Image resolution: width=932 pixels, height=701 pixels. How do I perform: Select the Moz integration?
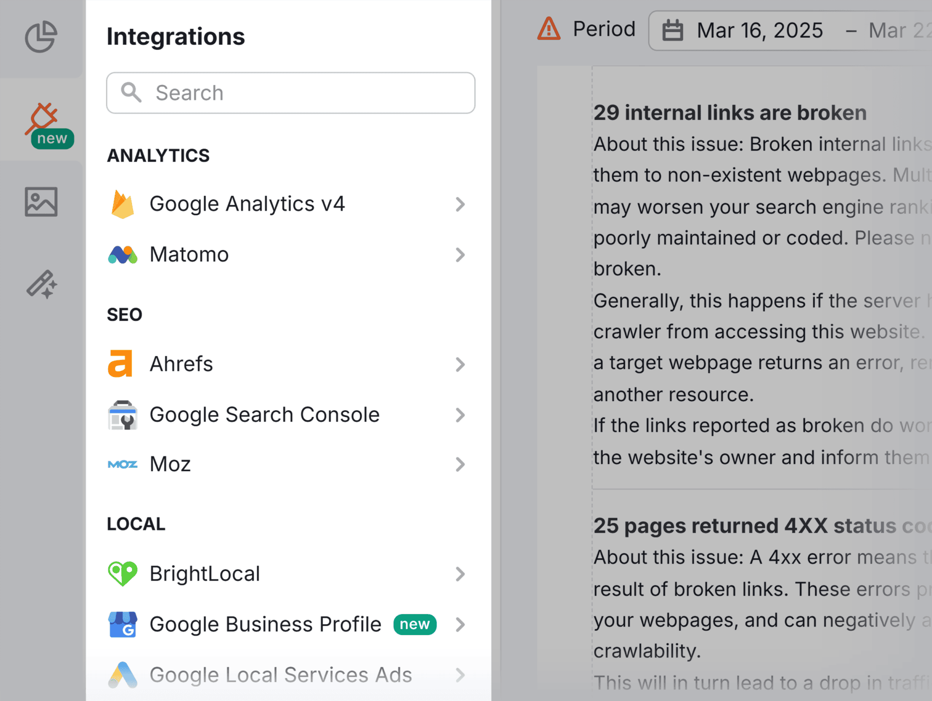click(x=289, y=464)
